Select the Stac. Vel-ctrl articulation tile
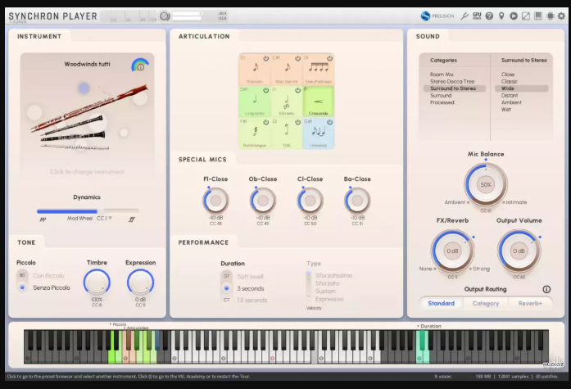 click(x=287, y=70)
